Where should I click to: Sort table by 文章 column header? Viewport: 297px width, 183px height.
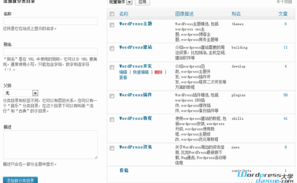(283, 14)
